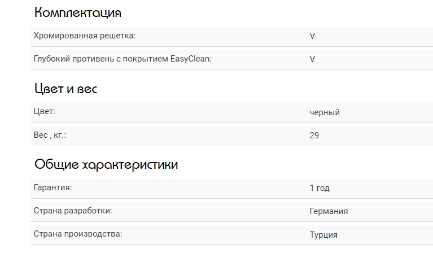This screenshot has height=262, width=433.
Task: Select the 1 год warranty value
Action: 320,188
